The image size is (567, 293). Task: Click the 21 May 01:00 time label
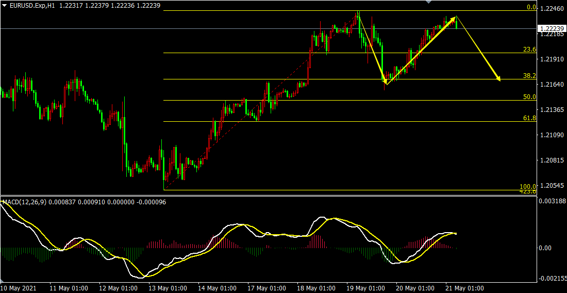coord(465,288)
